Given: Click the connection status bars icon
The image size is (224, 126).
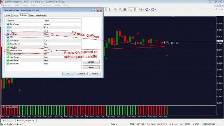Looking at the screenshot, I should pos(205,124).
